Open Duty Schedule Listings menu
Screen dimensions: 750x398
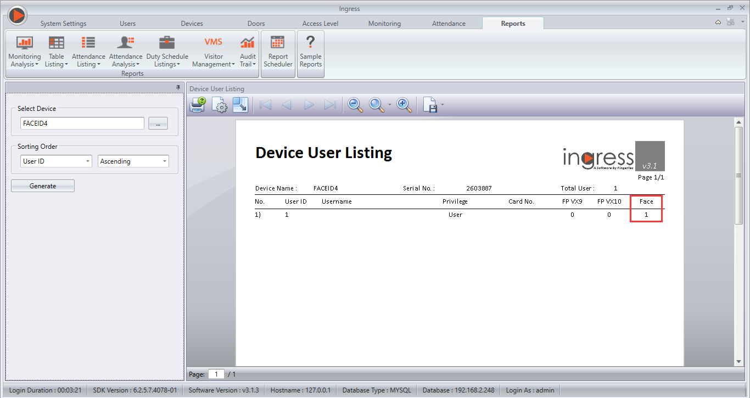pyautogui.click(x=167, y=52)
